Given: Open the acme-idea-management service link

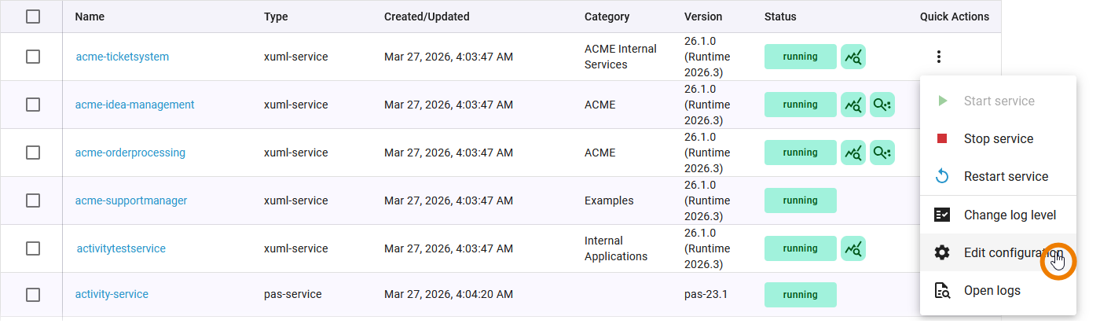Looking at the screenshot, I should pos(134,105).
